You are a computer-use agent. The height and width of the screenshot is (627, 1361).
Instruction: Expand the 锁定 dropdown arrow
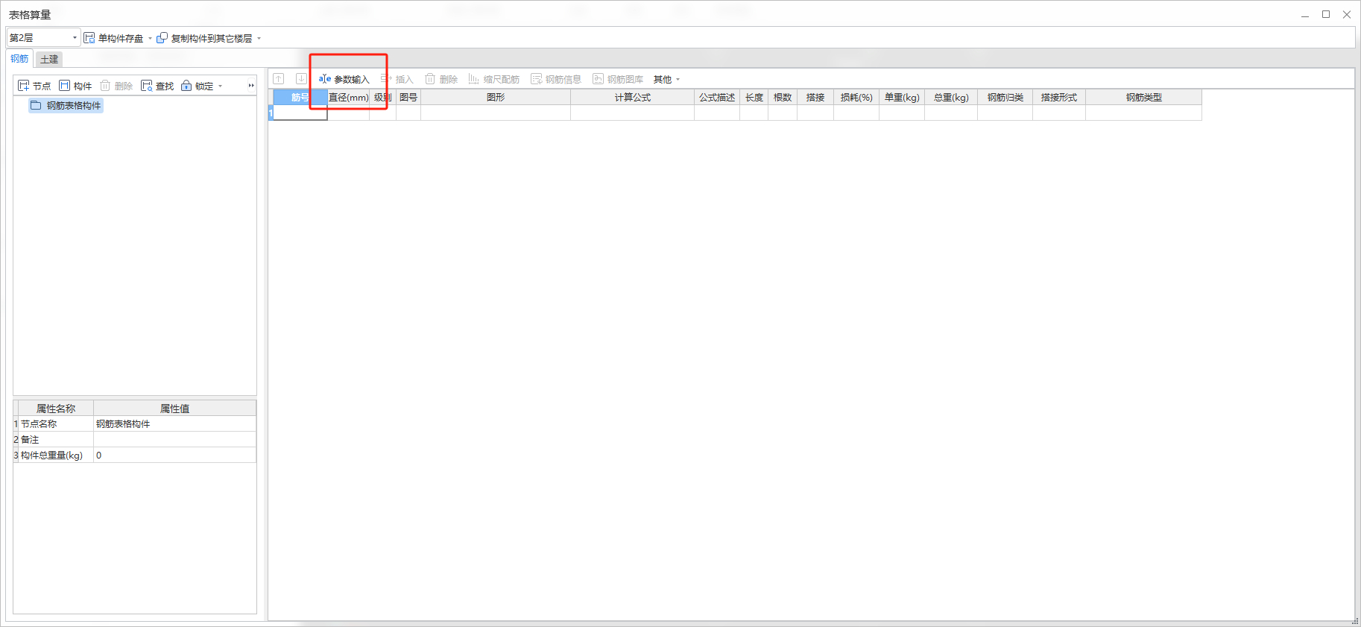tap(220, 86)
